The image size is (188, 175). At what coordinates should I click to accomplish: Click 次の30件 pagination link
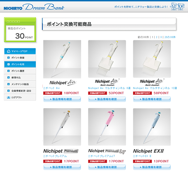tap(170, 37)
